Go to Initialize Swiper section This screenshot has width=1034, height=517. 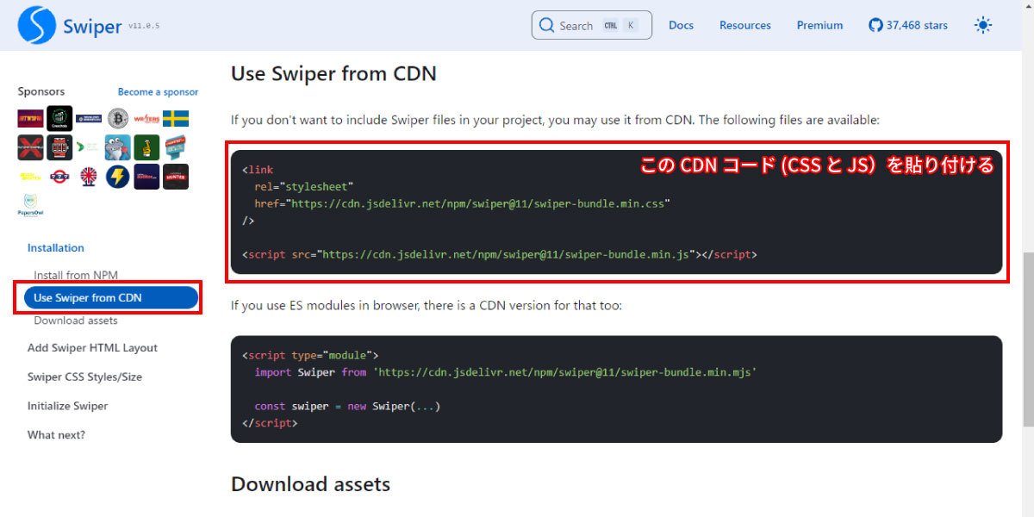(x=67, y=406)
